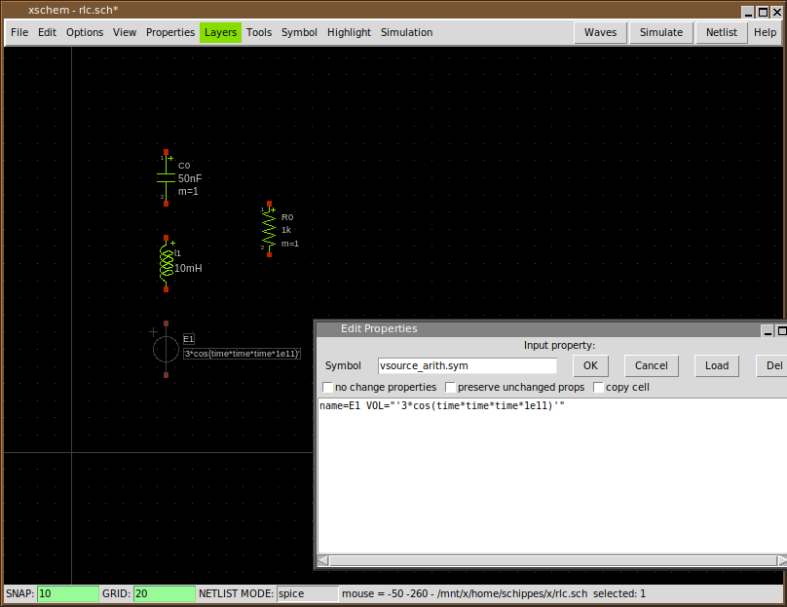This screenshot has width=787, height=607.
Task: Click the Waves button
Action: [x=600, y=32]
